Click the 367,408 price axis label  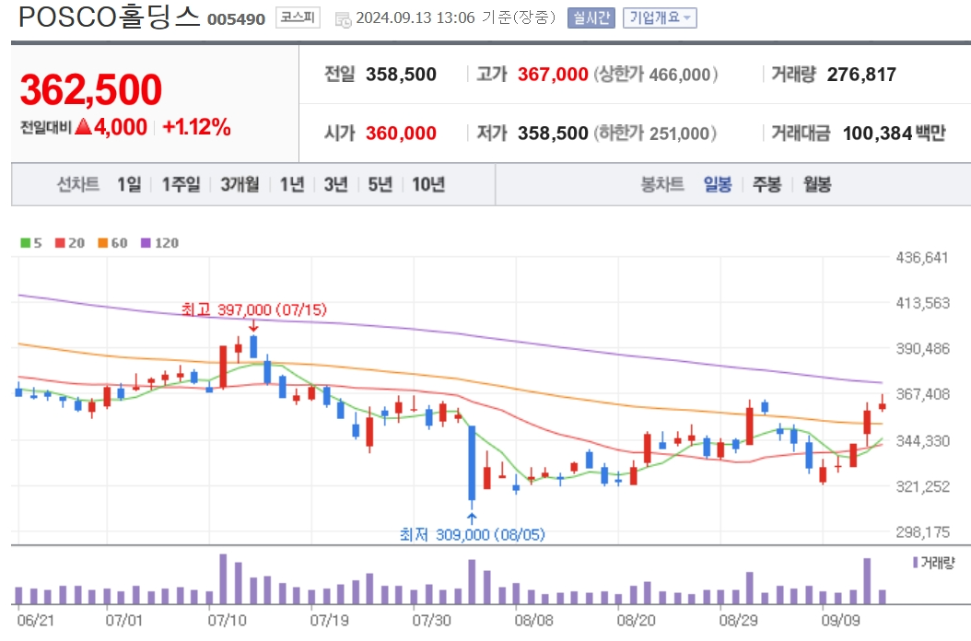point(923,394)
